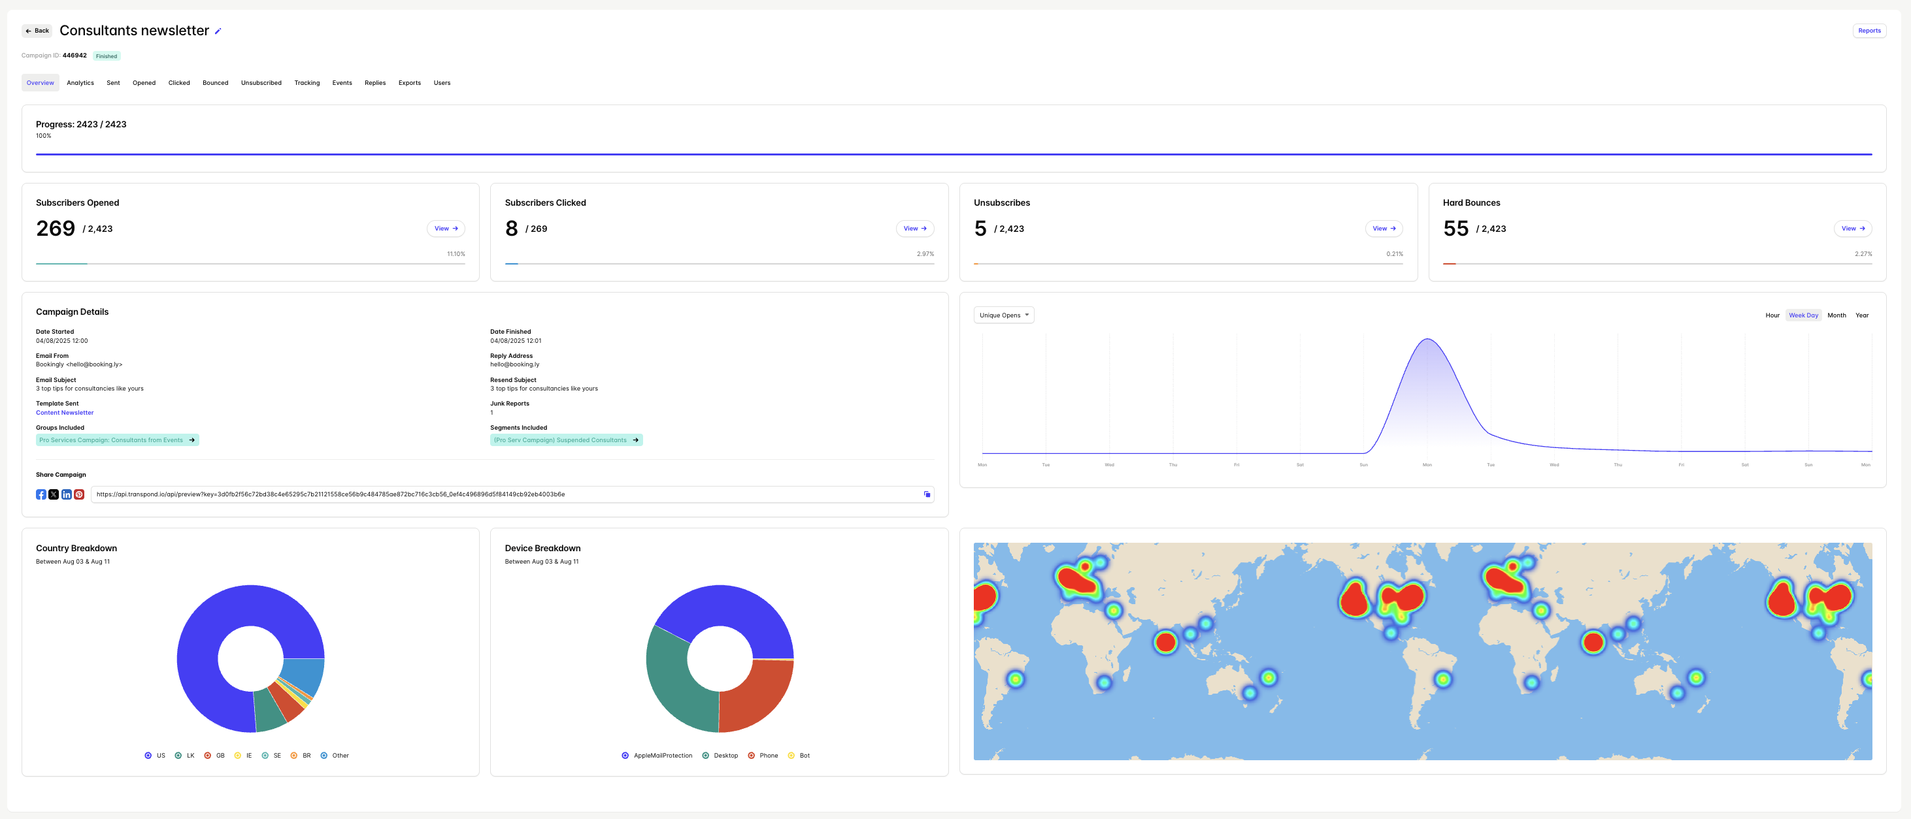The width and height of the screenshot is (1911, 819).
Task: View the Unsubscribes list
Action: point(1384,229)
